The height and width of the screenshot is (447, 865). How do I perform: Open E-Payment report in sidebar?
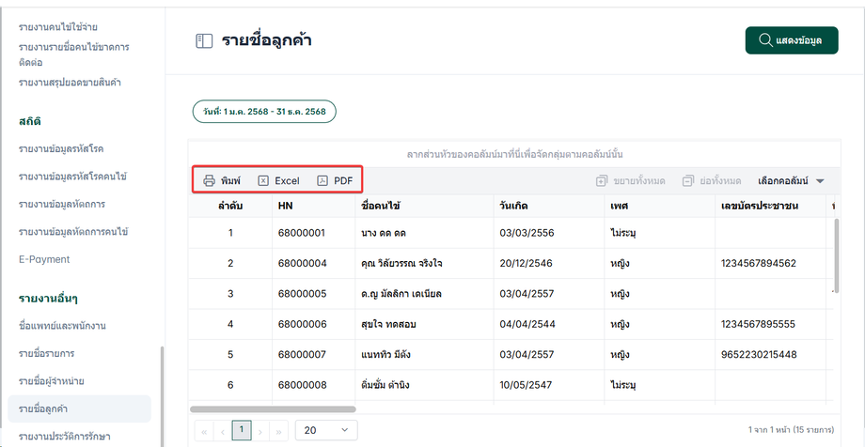(x=44, y=258)
